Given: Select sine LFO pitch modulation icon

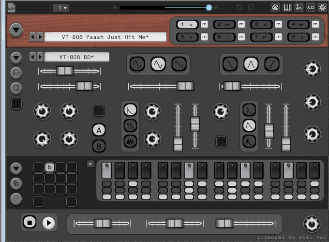Looking at the screenshot, I should [130, 126].
